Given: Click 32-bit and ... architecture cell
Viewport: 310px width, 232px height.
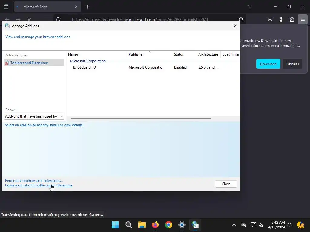Looking at the screenshot, I should click(x=208, y=67).
